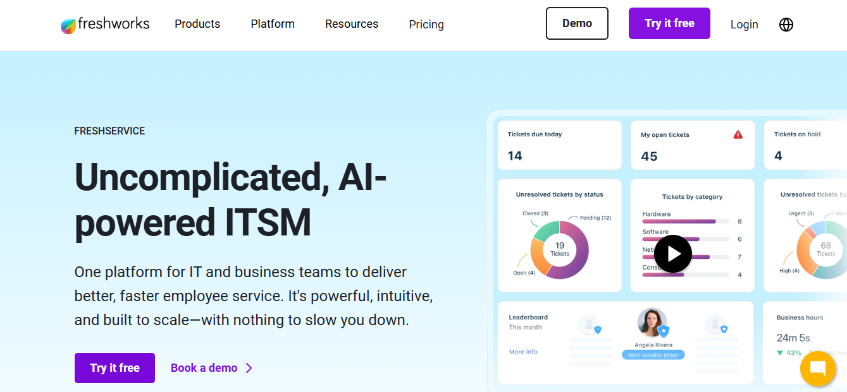Click the hero Try it free button
Image resolution: width=847 pixels, height=392 pixels.
click(x=114, y=368)
